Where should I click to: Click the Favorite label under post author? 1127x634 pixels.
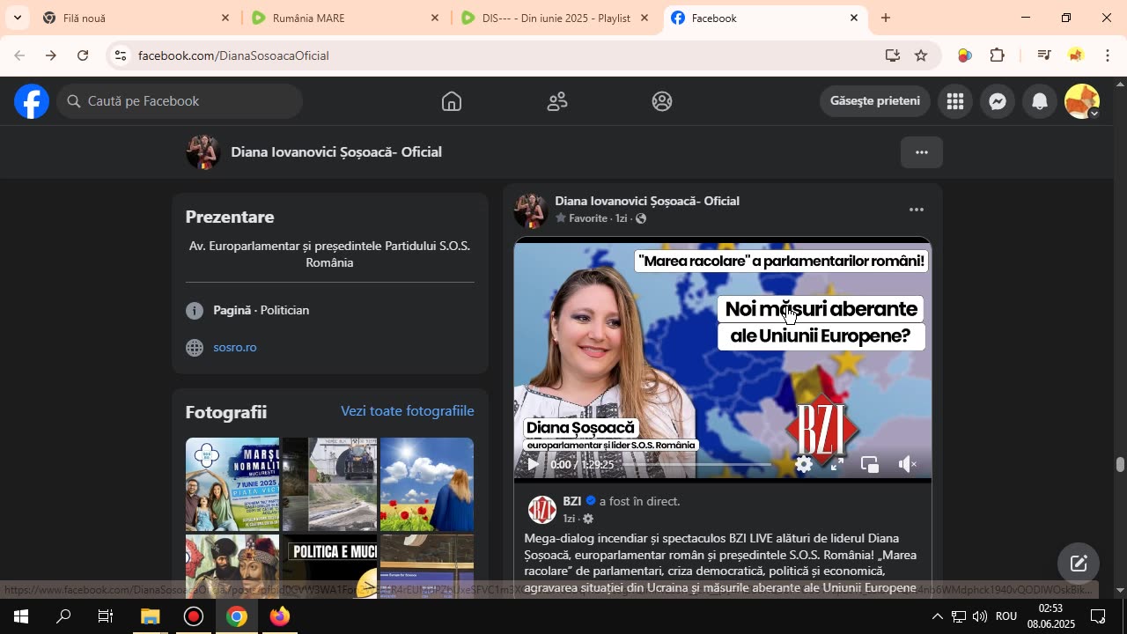click(588, 218)
